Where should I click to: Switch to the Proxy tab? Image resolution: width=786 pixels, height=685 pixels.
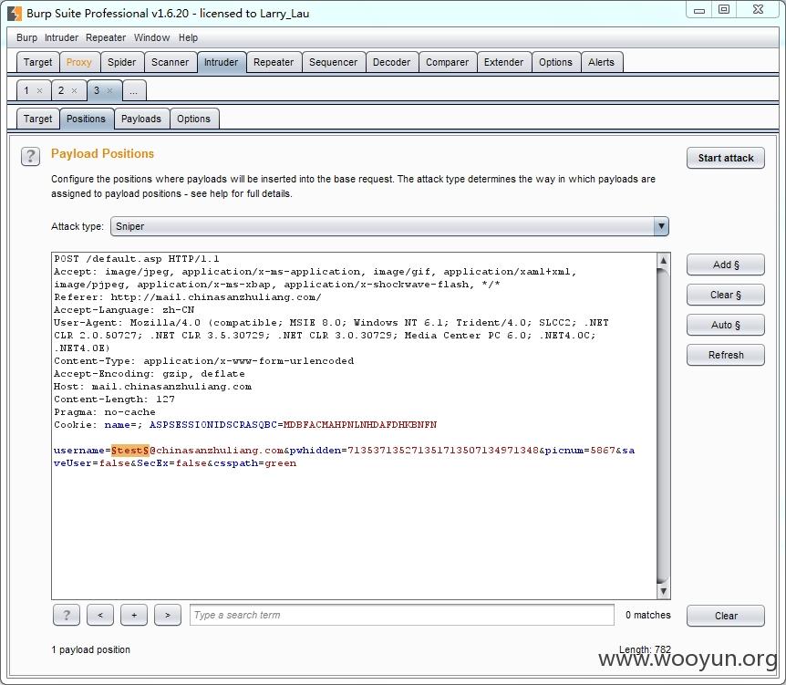pyautogui.click(x=78, y=62)
